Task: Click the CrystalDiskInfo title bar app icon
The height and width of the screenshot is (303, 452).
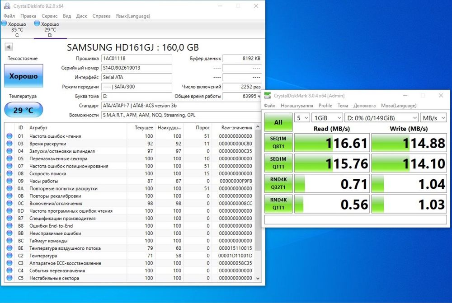Action: 7,6
